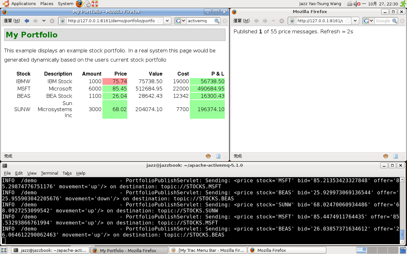Viewport: 407px width, 254px height.
Task: Click the stop icon in right Firefox window
Action: 282,21
